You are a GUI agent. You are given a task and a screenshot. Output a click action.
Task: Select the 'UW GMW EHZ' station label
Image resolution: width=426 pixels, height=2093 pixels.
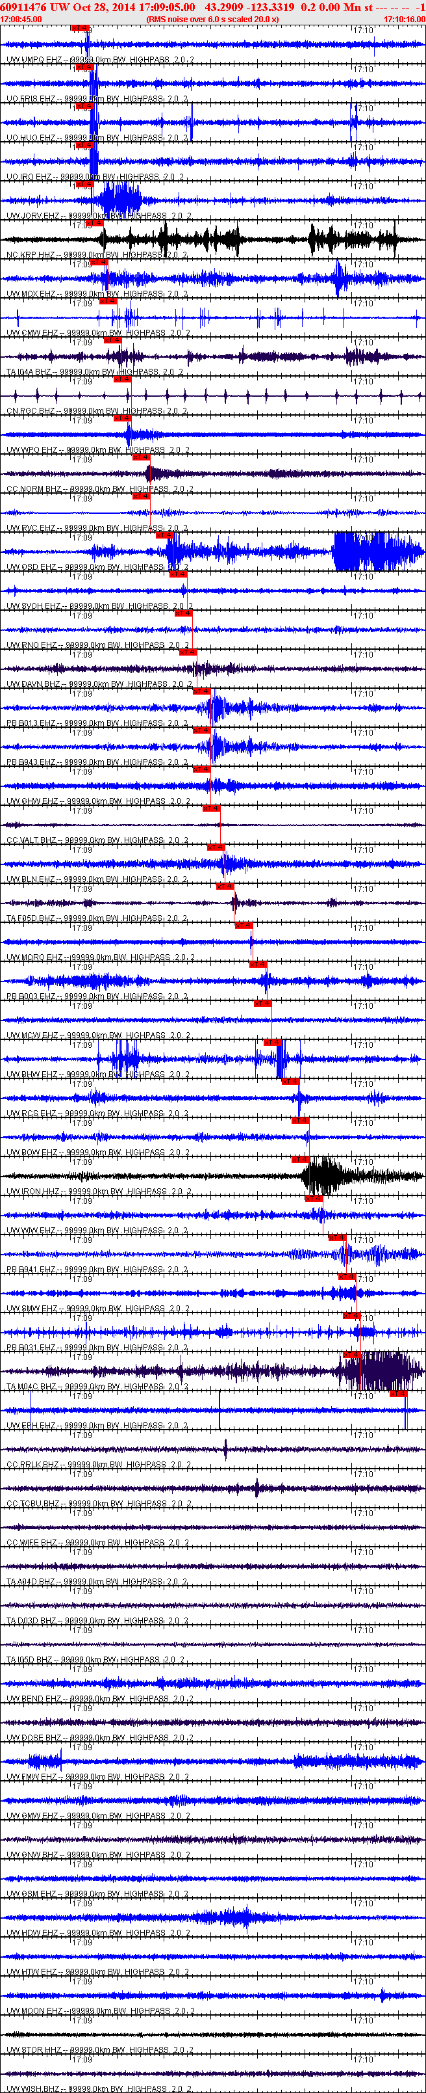[x=32, y=1815]
